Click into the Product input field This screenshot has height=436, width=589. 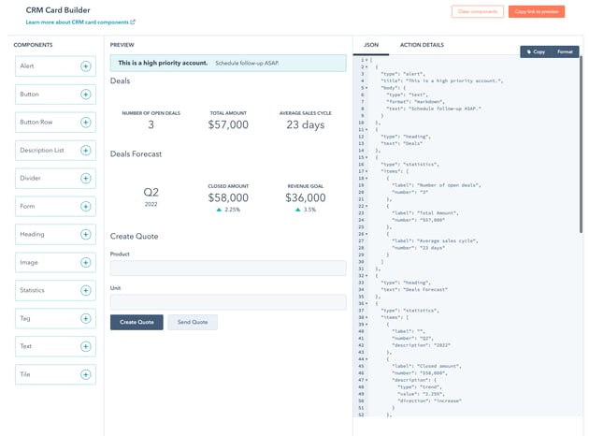[x=228, y=269]
